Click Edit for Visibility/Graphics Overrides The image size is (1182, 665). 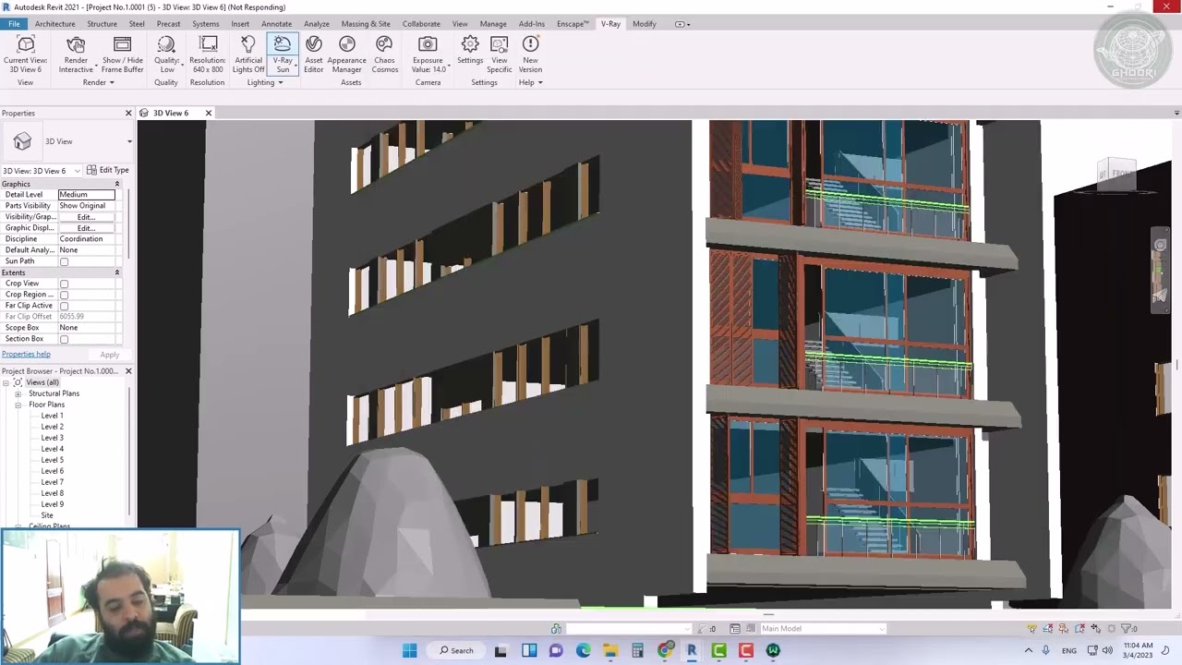(x=86, y=217)
